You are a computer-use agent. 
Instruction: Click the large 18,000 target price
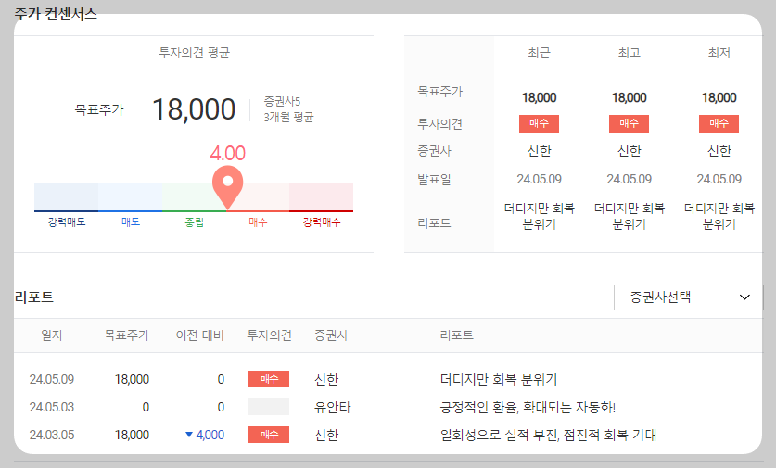[x=194, y=109]
